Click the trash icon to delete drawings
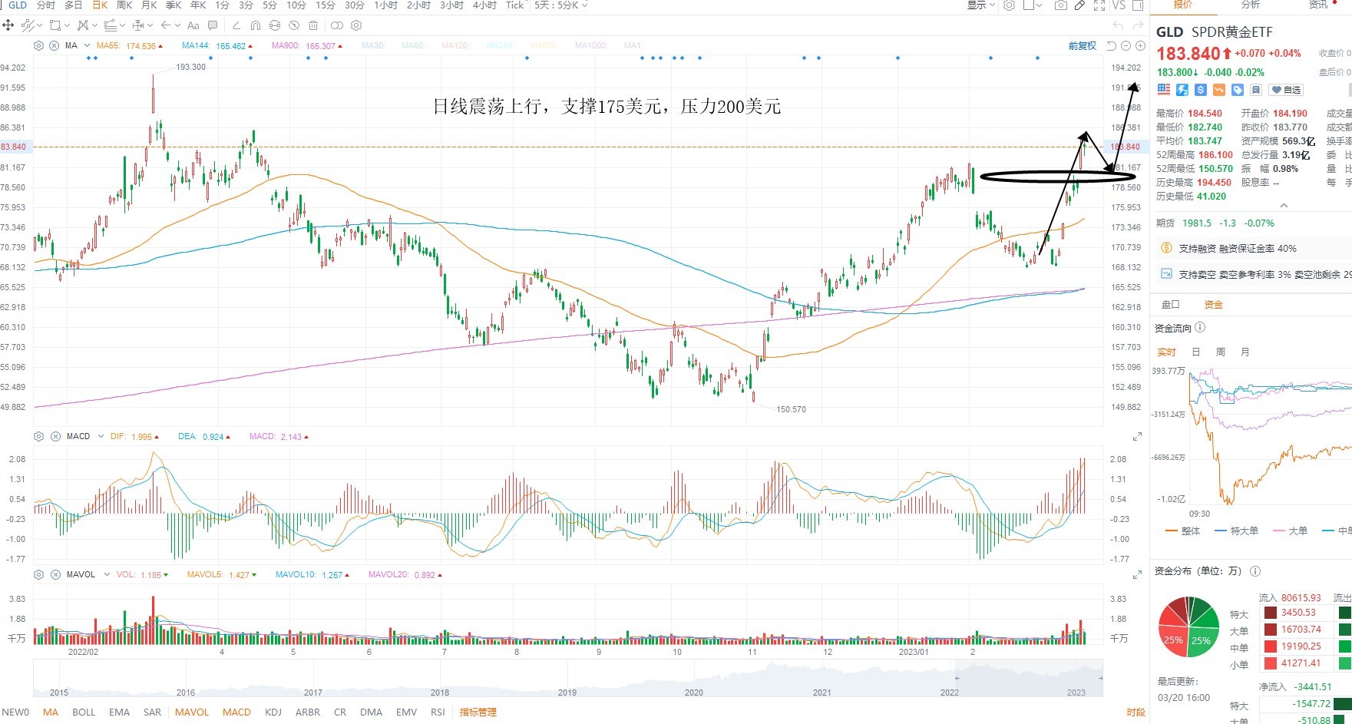This screenshot has width=1352, height=724. [x=314, y=25]
